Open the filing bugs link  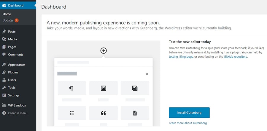tap(185, 57)
